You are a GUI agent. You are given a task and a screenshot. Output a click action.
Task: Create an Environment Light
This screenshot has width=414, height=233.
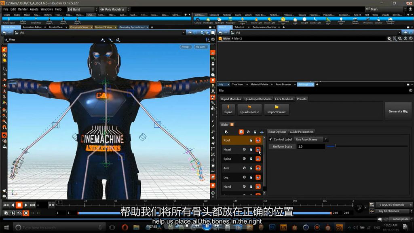(283, 21)
